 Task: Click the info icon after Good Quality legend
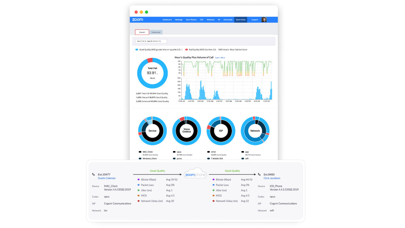click(182, 50)
